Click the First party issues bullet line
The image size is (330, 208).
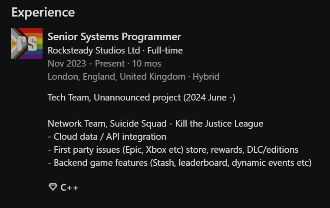tap(173, 150)
